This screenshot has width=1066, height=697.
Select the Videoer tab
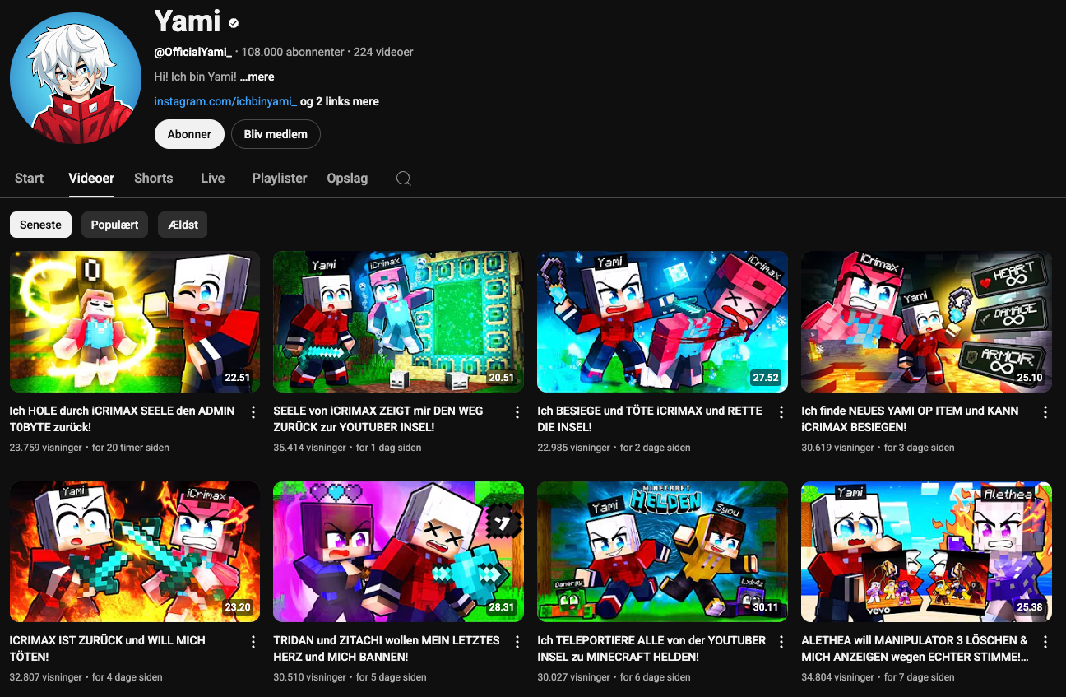coord(91,178)
